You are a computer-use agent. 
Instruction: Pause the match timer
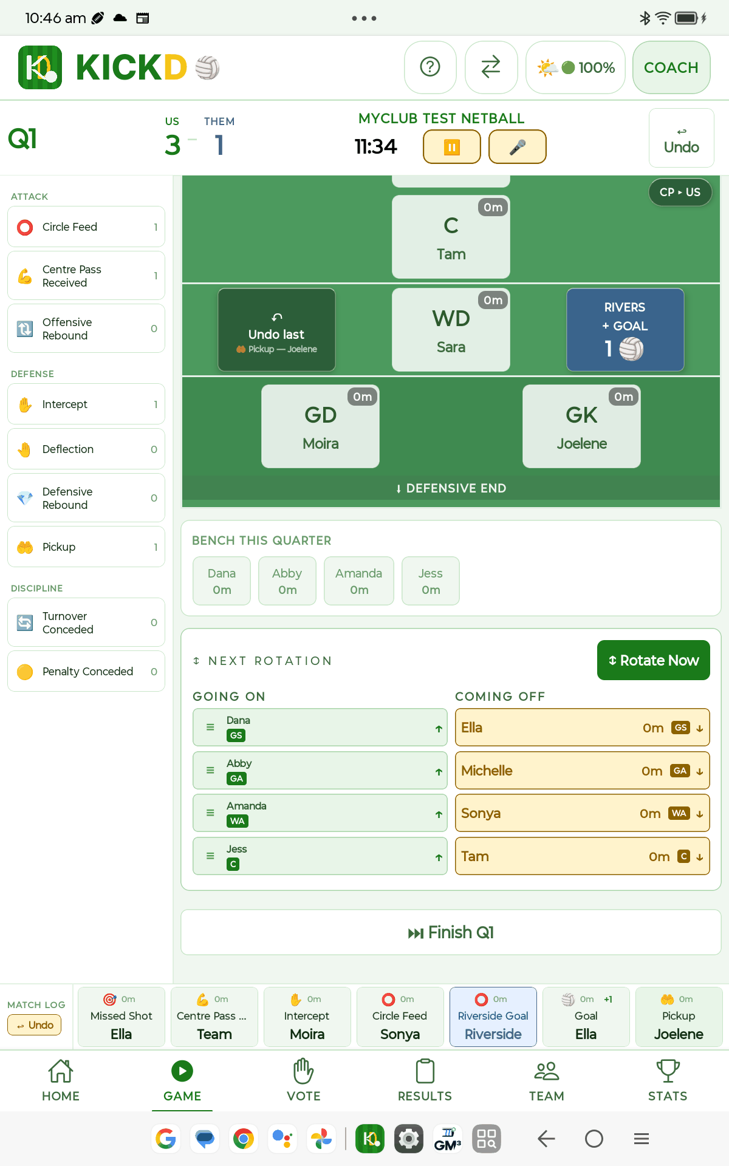[x=452, y=147]
